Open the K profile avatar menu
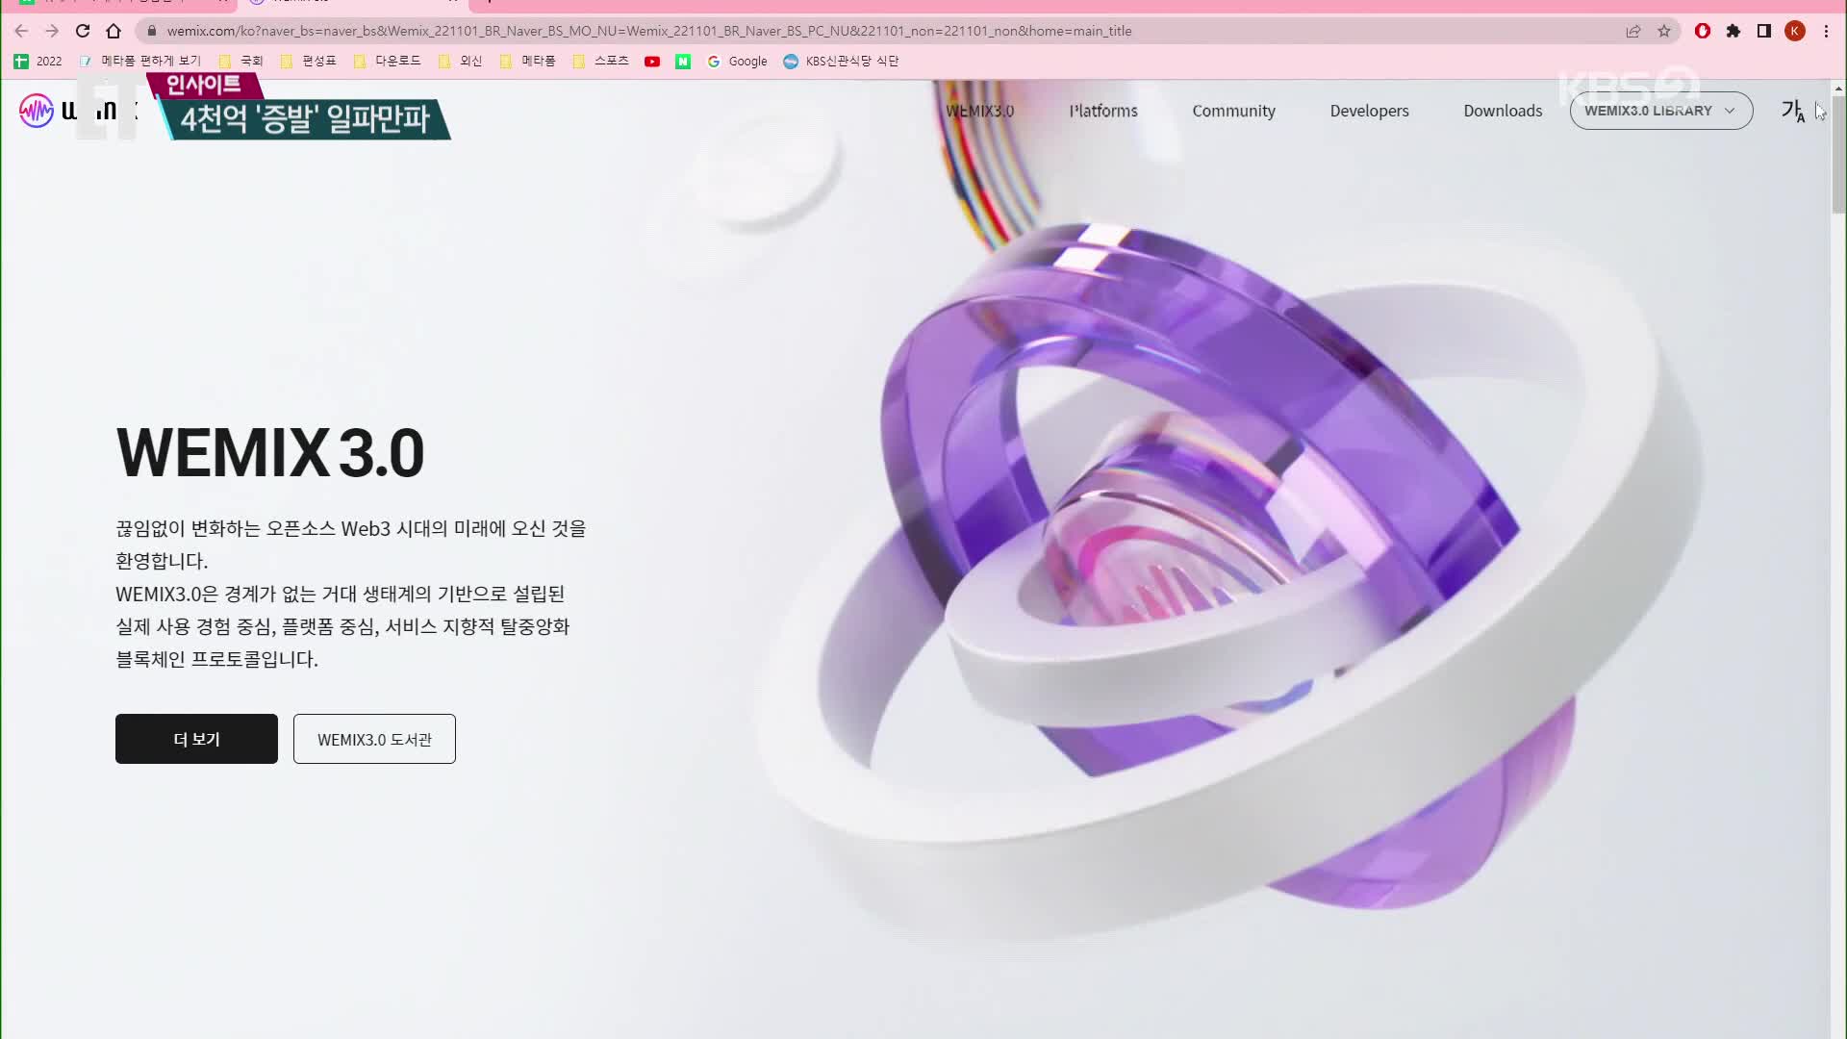Image resolution: width=1847 pixels, height=1039 pixels. click(1795, 31)
